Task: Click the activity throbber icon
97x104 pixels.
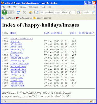Action: point(94,7)
